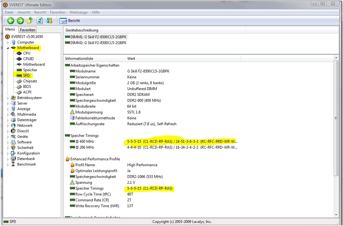
Task: Click the Wert column header
Action: coord(183,59)
